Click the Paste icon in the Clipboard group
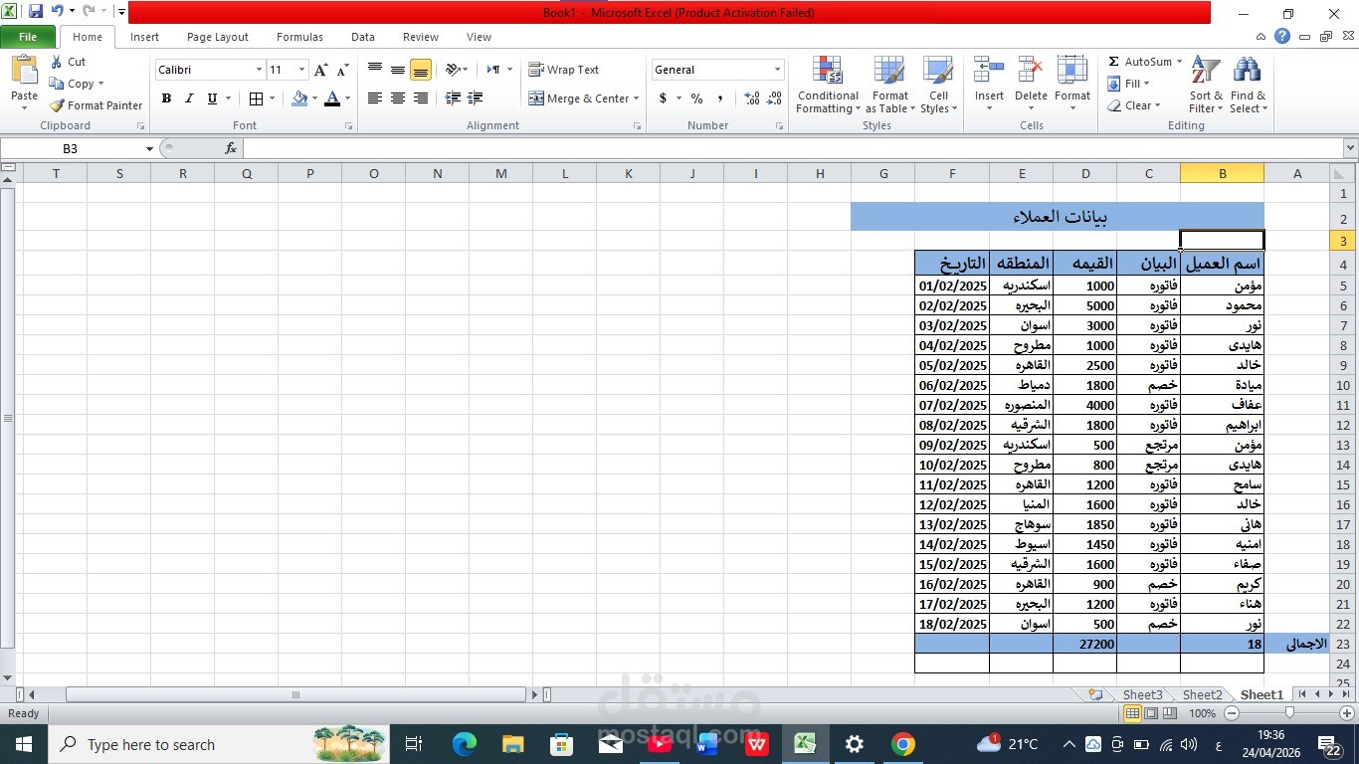1359x764 pixels. (x=24, y=72)
